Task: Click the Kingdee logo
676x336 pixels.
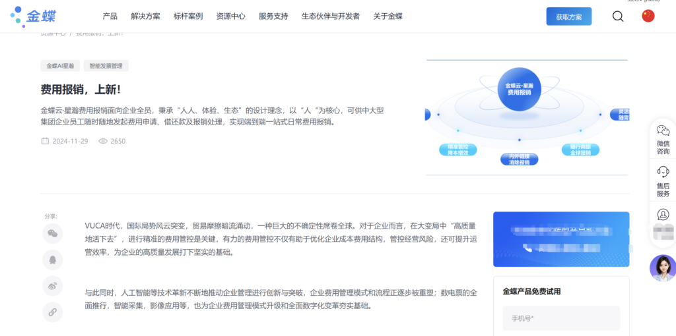Action: tap(34, 16)
